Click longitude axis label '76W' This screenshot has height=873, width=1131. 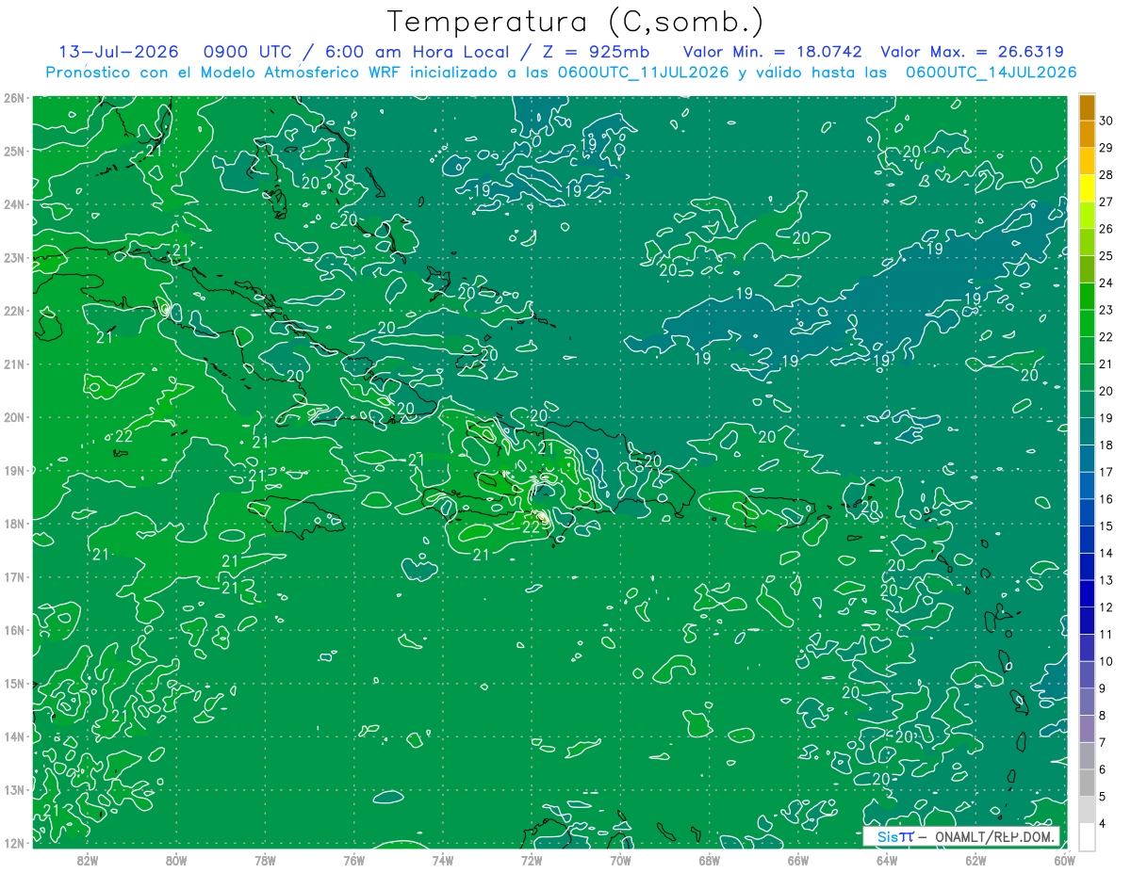click(x=354, y=860)
